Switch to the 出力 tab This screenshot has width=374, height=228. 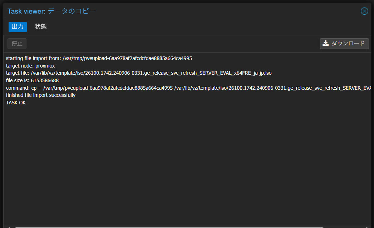(18, 26)
